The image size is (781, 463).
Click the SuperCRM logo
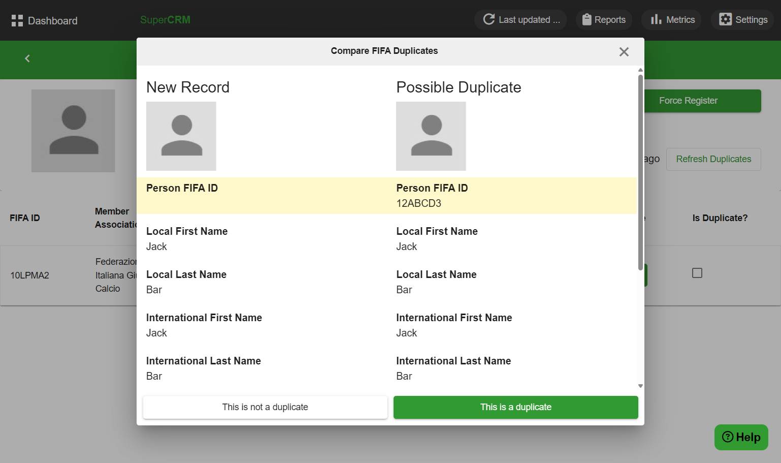point(165,20)
